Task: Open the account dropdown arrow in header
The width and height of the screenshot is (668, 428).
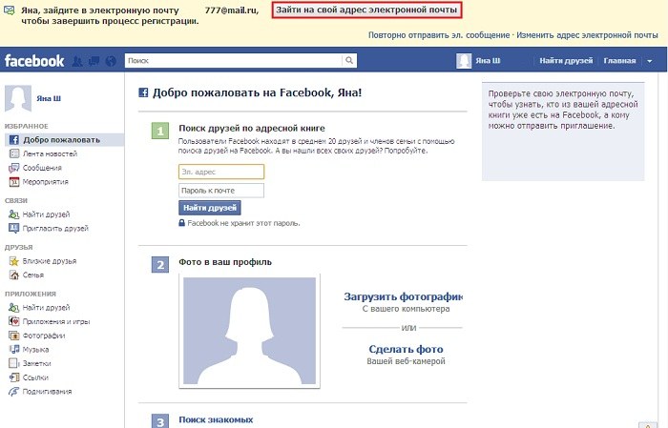Action: 650,61
